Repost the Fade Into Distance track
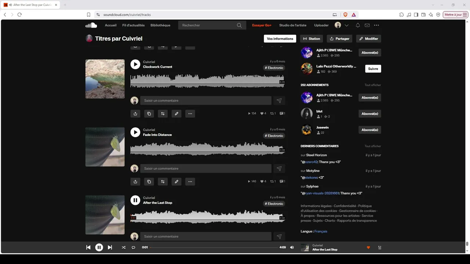Image resolution: width=470 pixels, height=264 pixels. click(x=163, y=181)
